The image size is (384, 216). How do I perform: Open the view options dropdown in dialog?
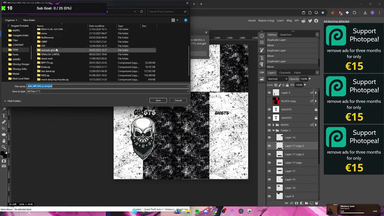(177, 20)
